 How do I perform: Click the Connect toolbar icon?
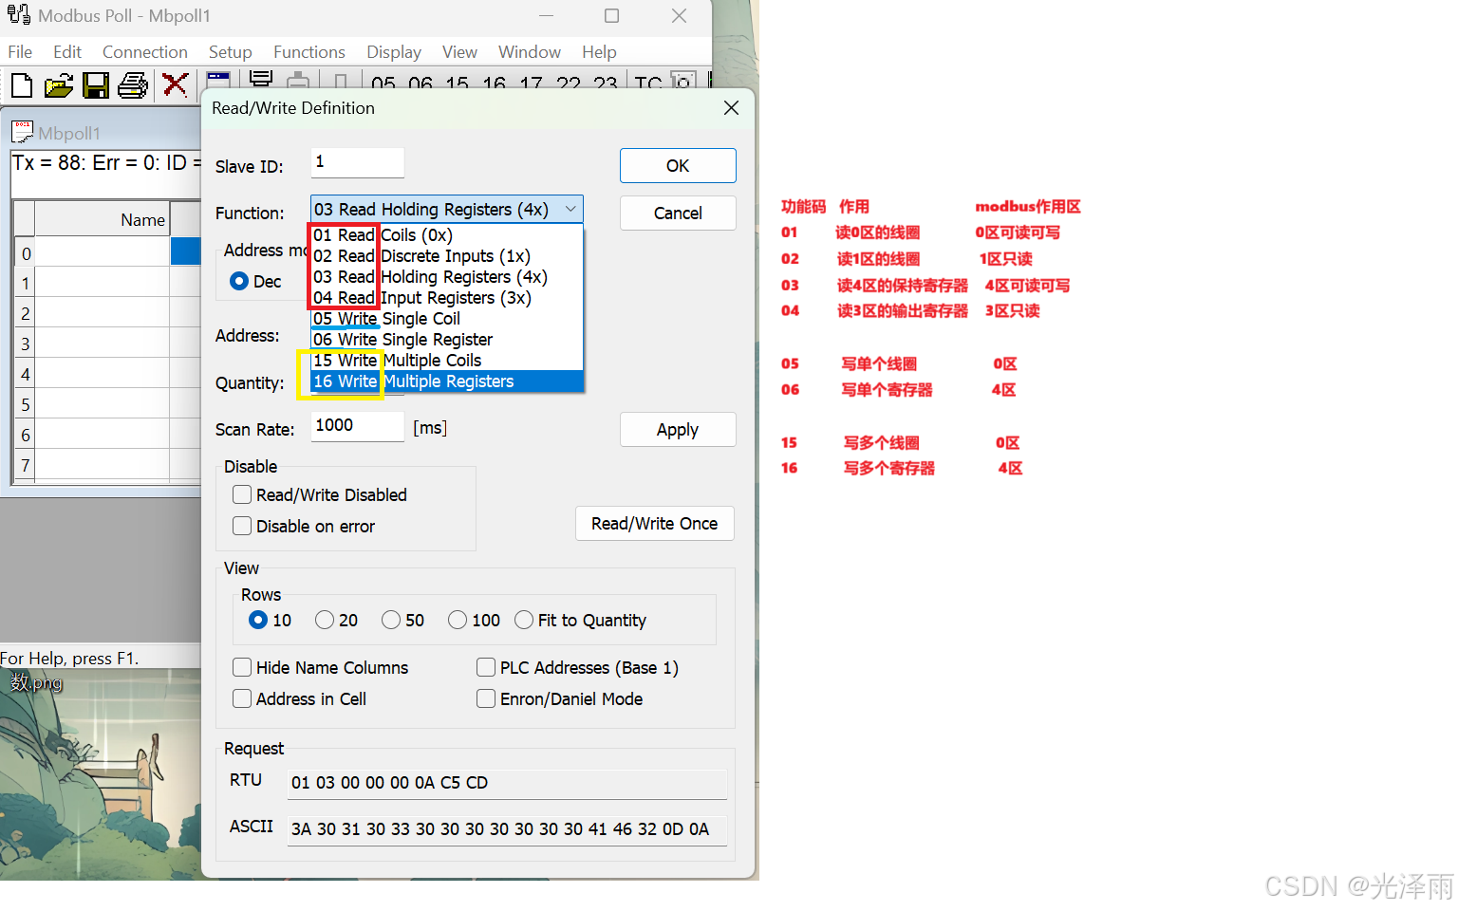[261, 80]
